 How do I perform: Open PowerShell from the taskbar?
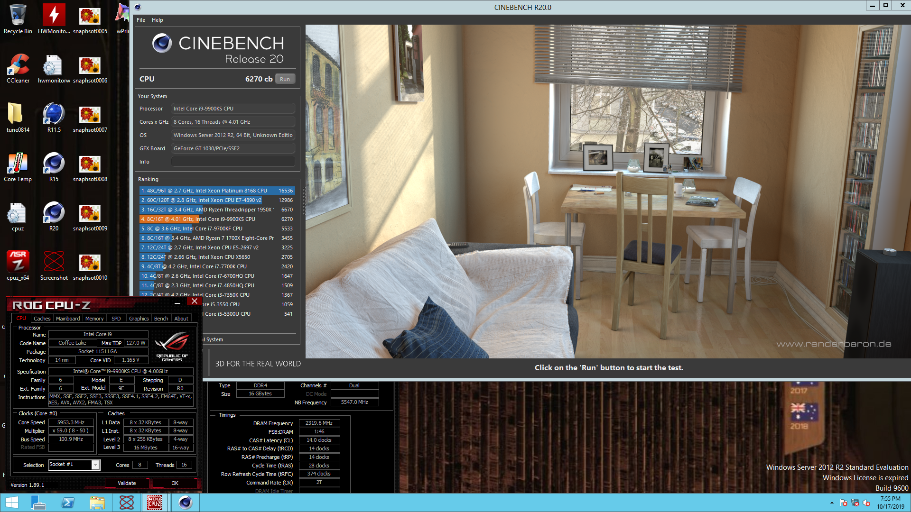tap(68, 503)
